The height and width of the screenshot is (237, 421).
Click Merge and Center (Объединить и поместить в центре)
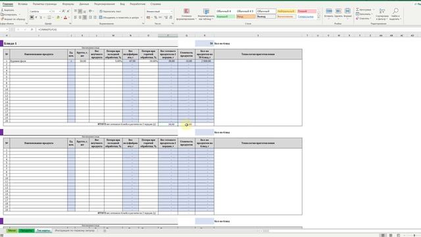(x=119, y=18)
